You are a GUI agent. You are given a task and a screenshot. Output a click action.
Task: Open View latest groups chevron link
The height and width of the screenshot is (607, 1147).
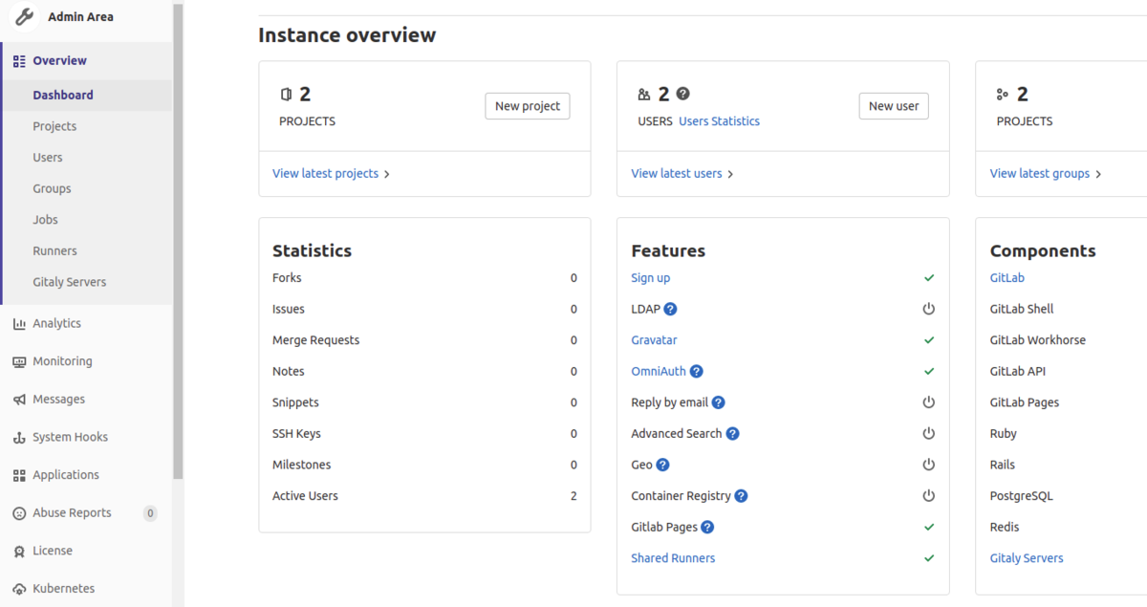[x=1046, y=174]
